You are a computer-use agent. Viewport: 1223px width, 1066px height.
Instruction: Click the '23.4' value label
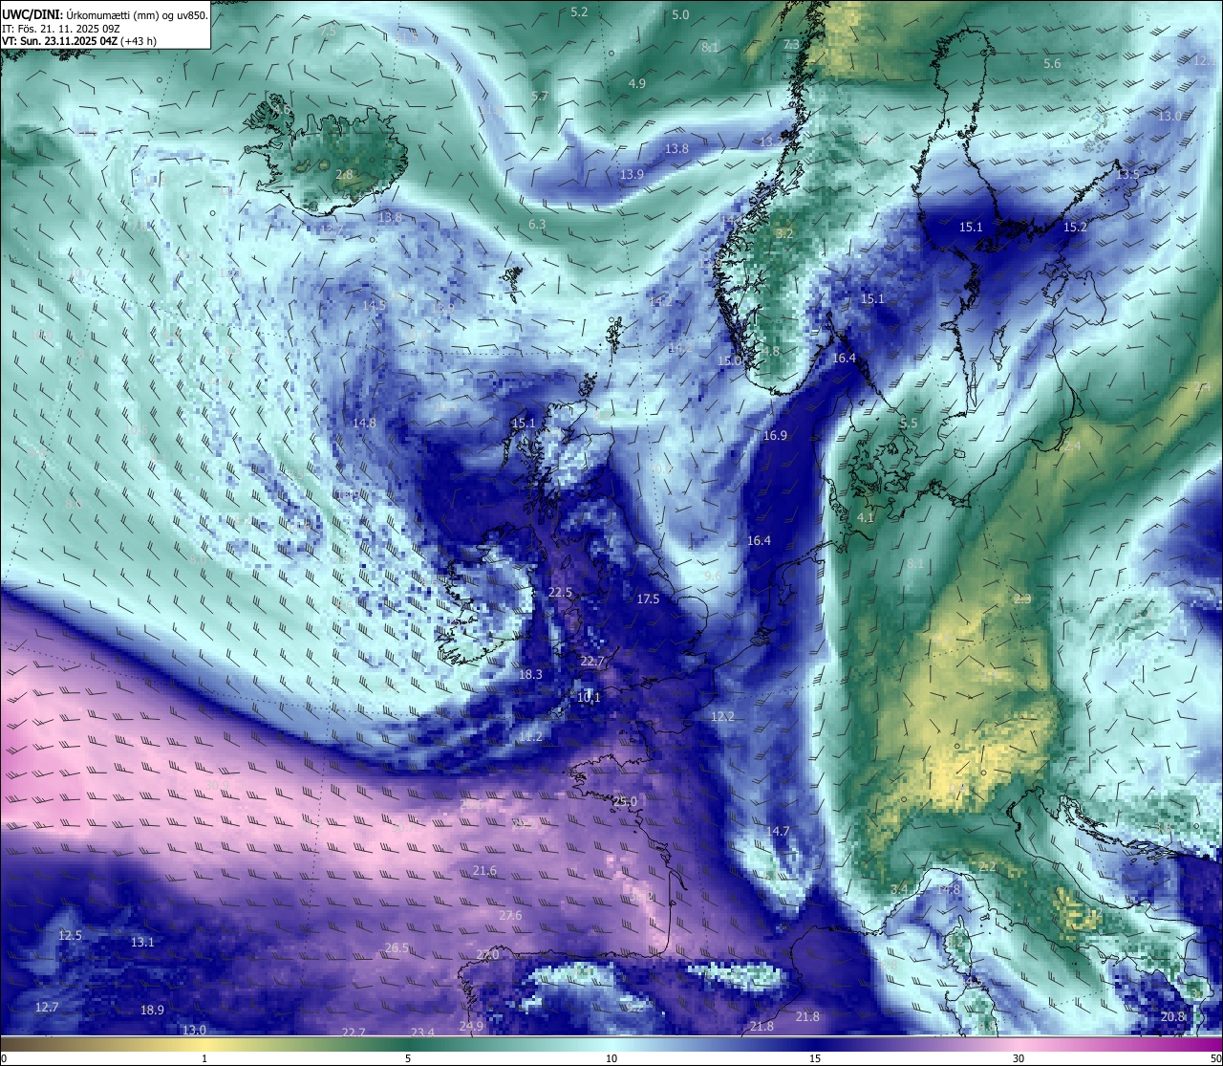[x=422, y=1032]
